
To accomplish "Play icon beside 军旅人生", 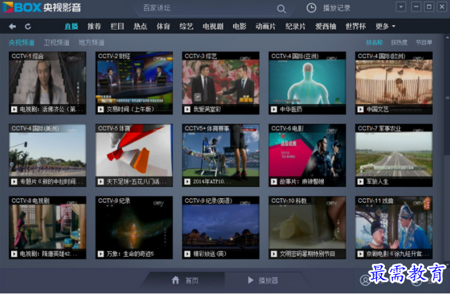I will pos(361,182).
